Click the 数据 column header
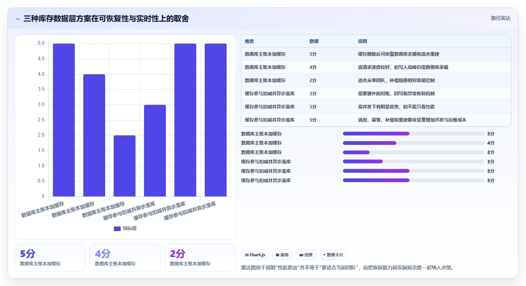 [x=314, y=41]
